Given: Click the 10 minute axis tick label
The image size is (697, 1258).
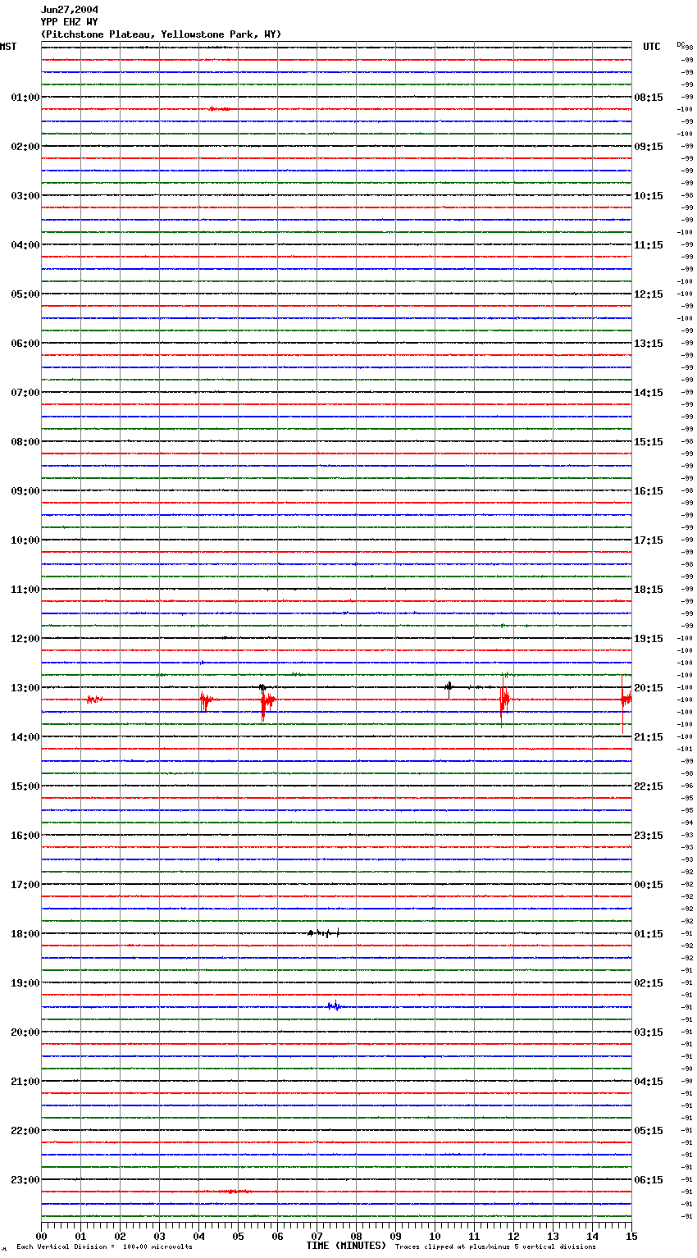Looking at the screenshot, I should point(435,1236).
